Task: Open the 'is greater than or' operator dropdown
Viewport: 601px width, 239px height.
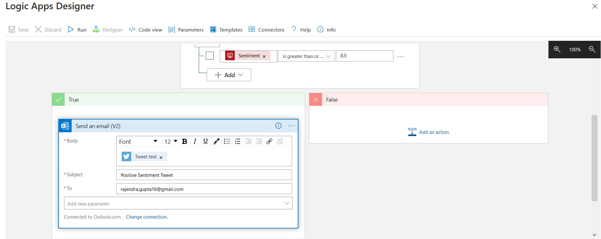Action: pos(306,56)
